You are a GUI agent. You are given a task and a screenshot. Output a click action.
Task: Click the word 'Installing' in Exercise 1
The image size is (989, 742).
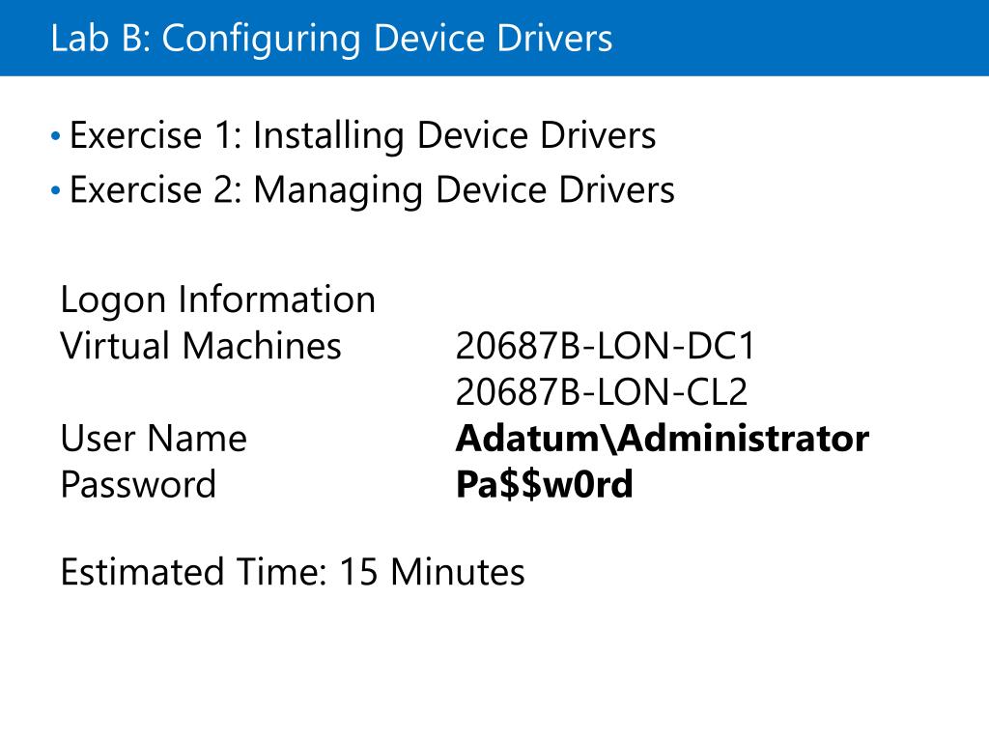pos(328,135)
